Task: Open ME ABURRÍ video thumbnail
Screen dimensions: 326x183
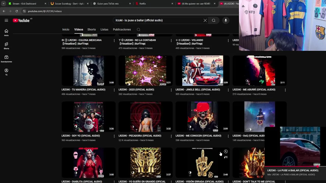Action: (x=260, y=71)
